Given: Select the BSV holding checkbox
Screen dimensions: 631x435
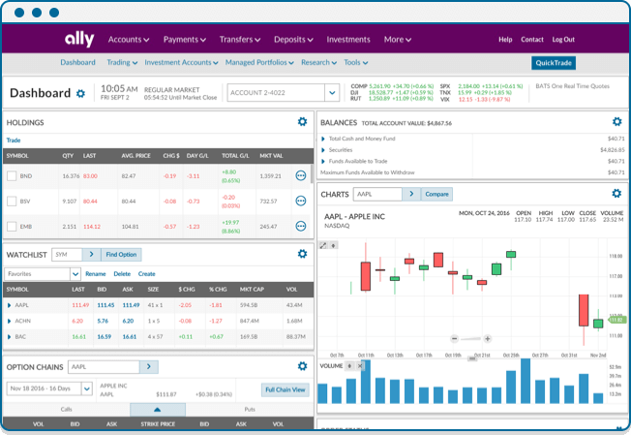Looking at the screenshot, I should (12, 201).
